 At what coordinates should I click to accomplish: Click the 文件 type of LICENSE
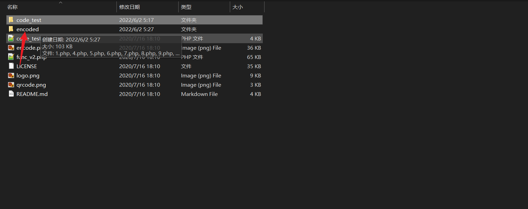point(186,66)
